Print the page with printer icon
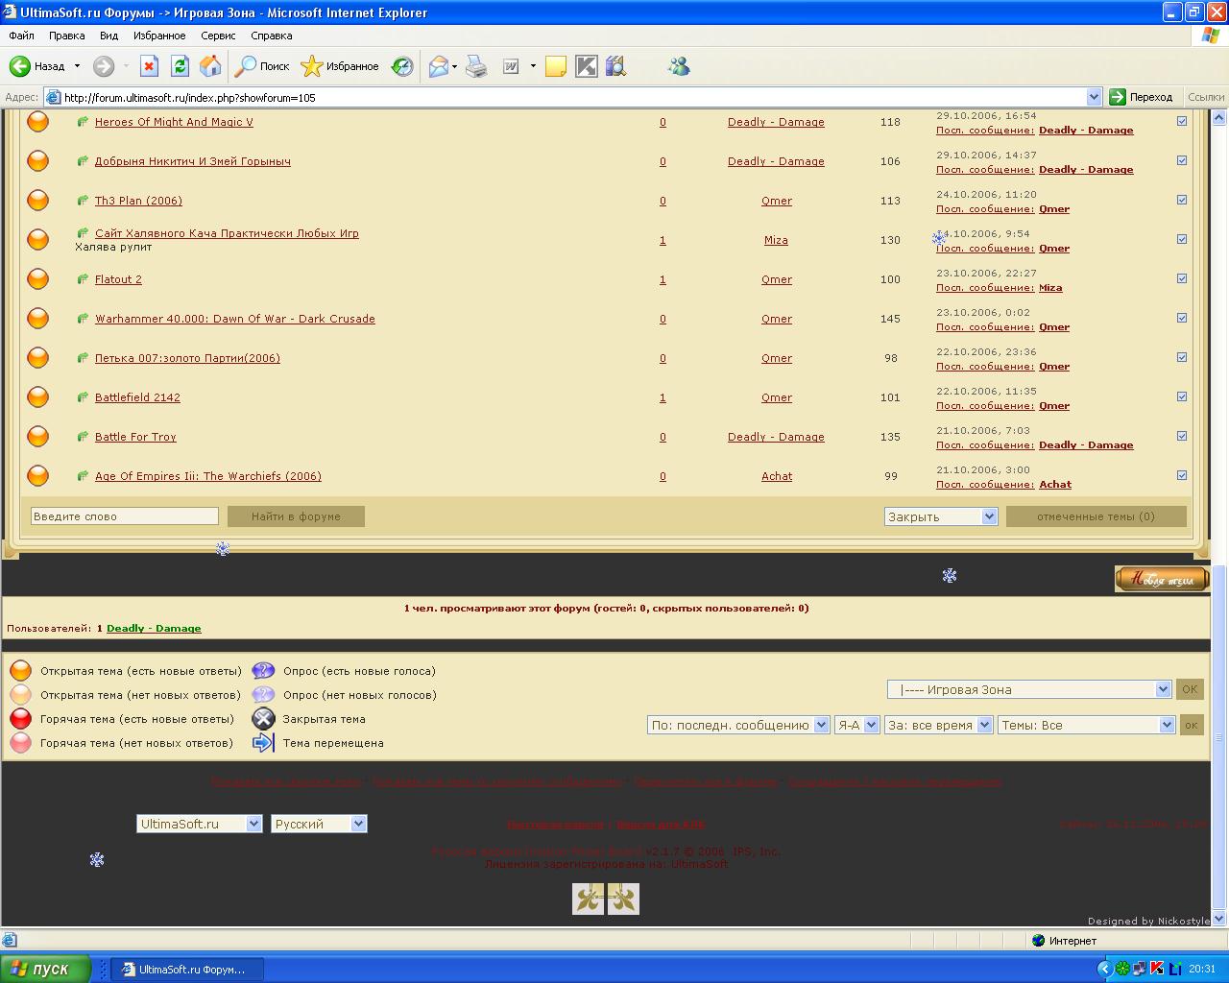1229x983 pixels. pyautogui.click(x=476, y=66)
